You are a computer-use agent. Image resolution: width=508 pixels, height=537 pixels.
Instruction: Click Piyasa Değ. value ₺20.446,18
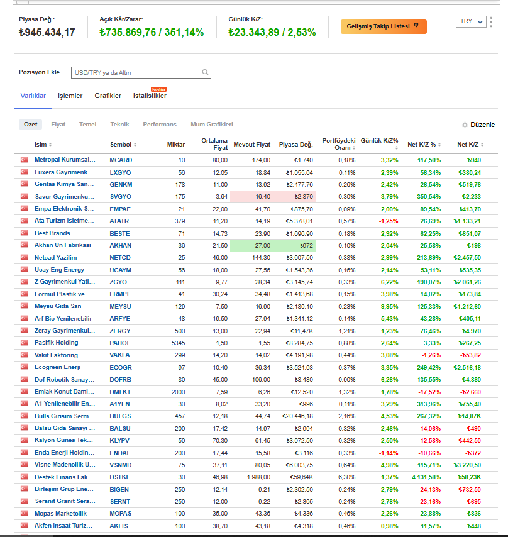pos(297,416)
